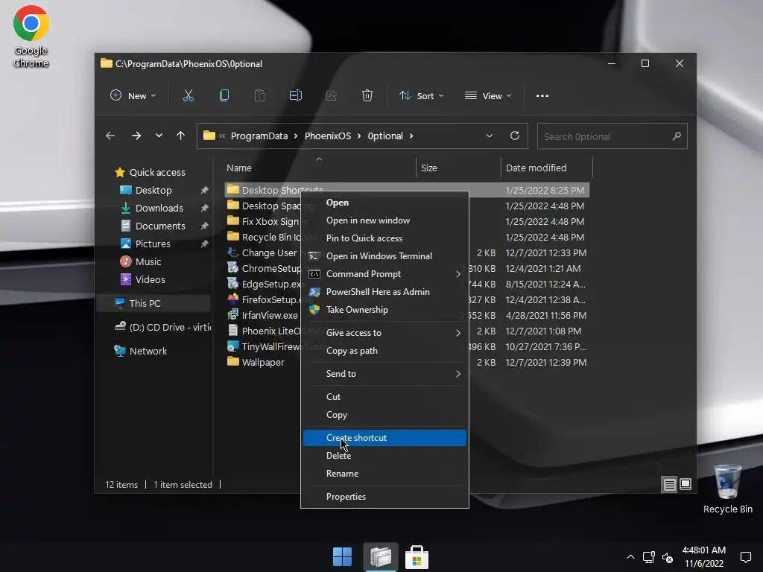The image size is (763, 572).
Task: Expand the Give access to submenu
Action: click(x=384, y=333)
